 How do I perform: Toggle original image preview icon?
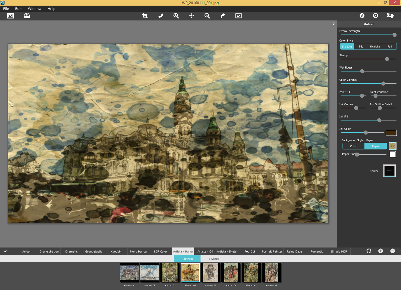coord(238,16)
